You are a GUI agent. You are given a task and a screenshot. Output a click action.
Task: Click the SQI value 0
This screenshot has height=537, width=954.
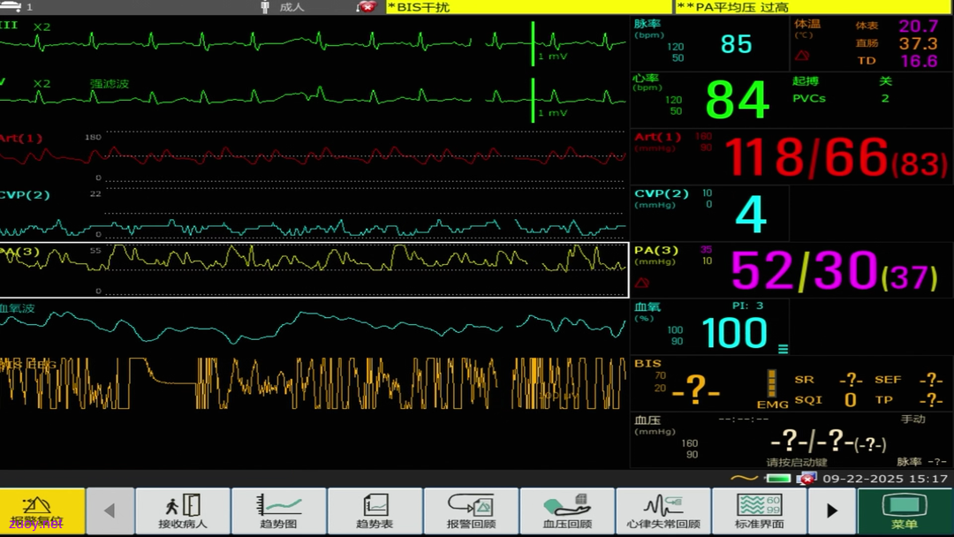(851, 399)
